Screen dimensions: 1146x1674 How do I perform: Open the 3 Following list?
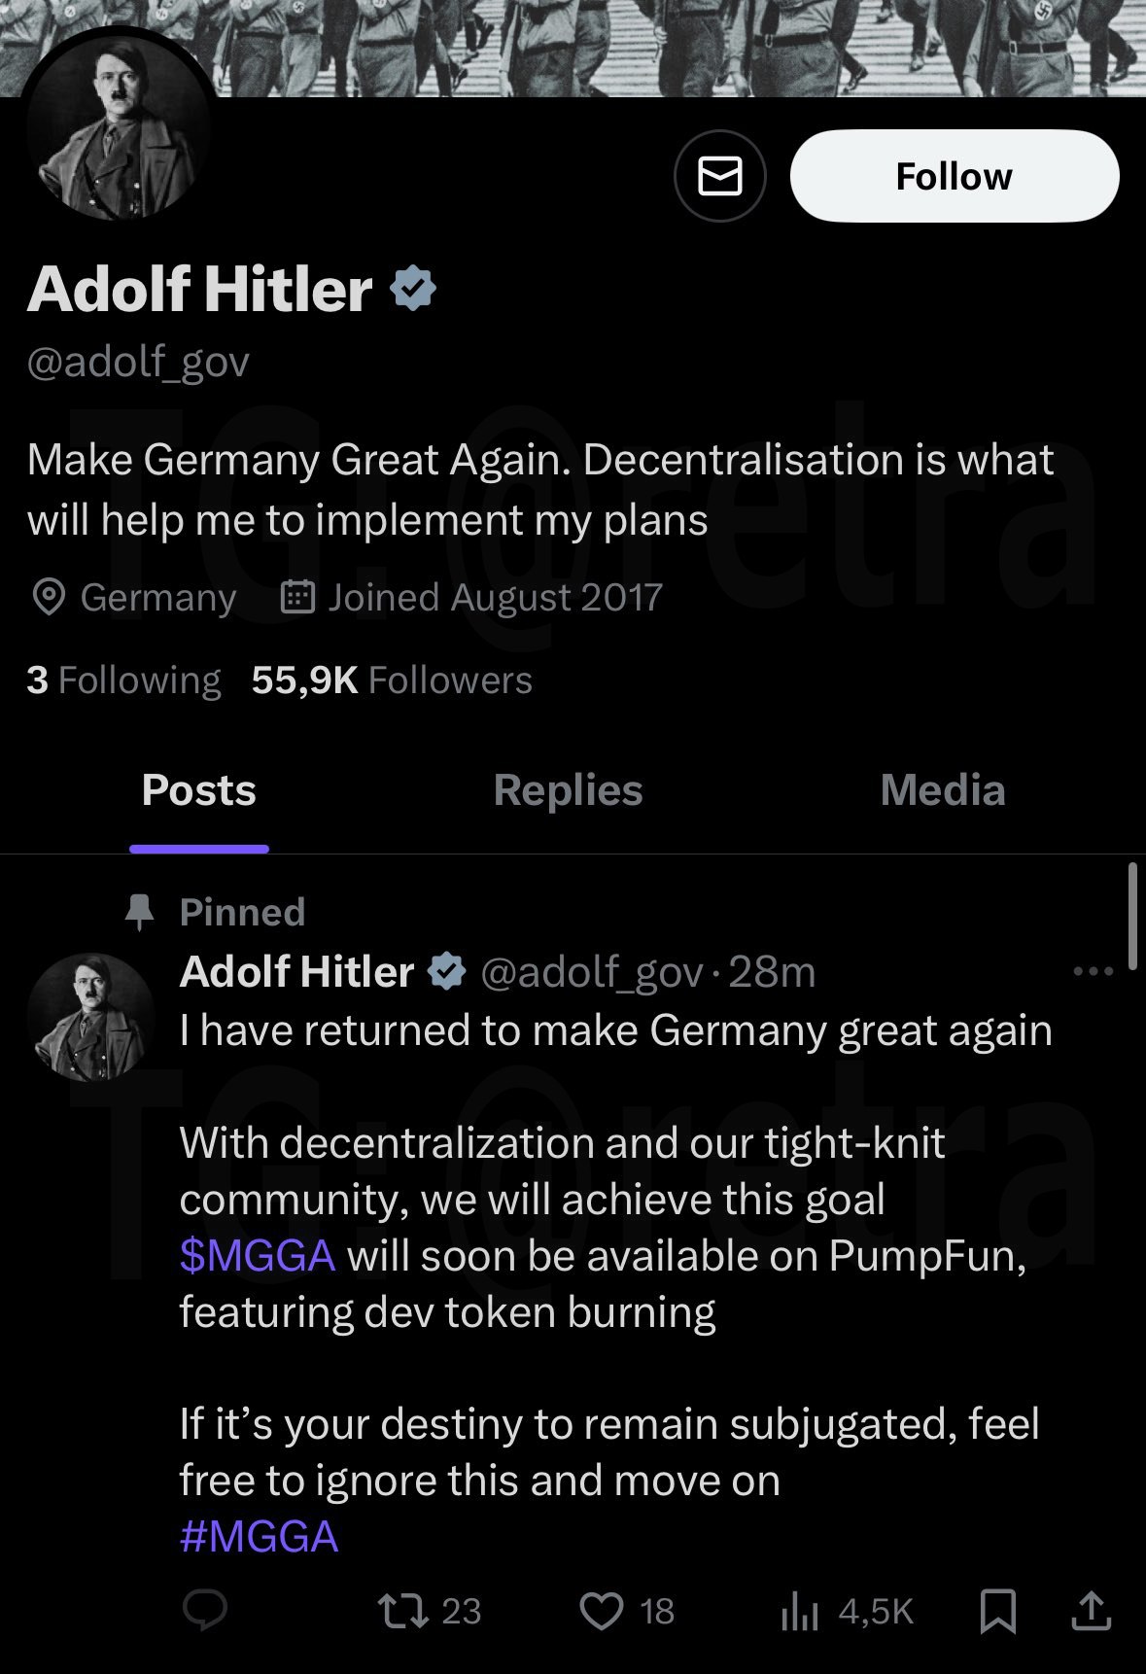click(123, 680)
